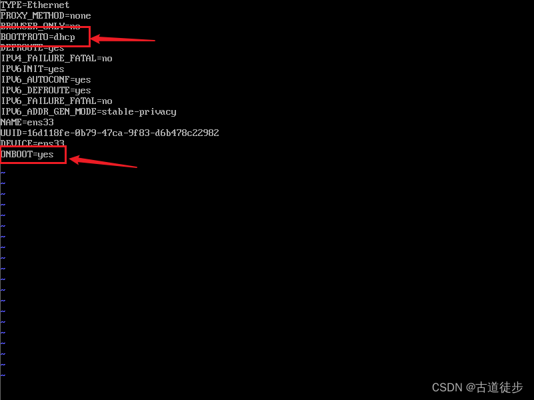Image resolution: width=534 pixels, height=400 pixels.
Task: Select the IPV6_FAILURE_FATAL=no line
Action: click(x=57, y=101)
